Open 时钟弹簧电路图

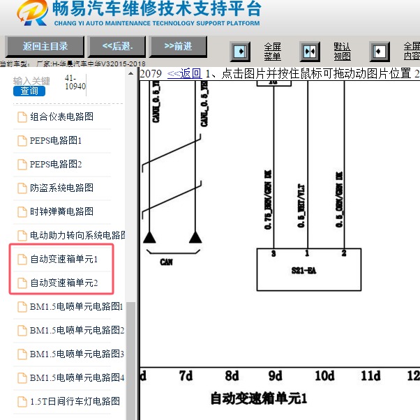pos(61,211)
